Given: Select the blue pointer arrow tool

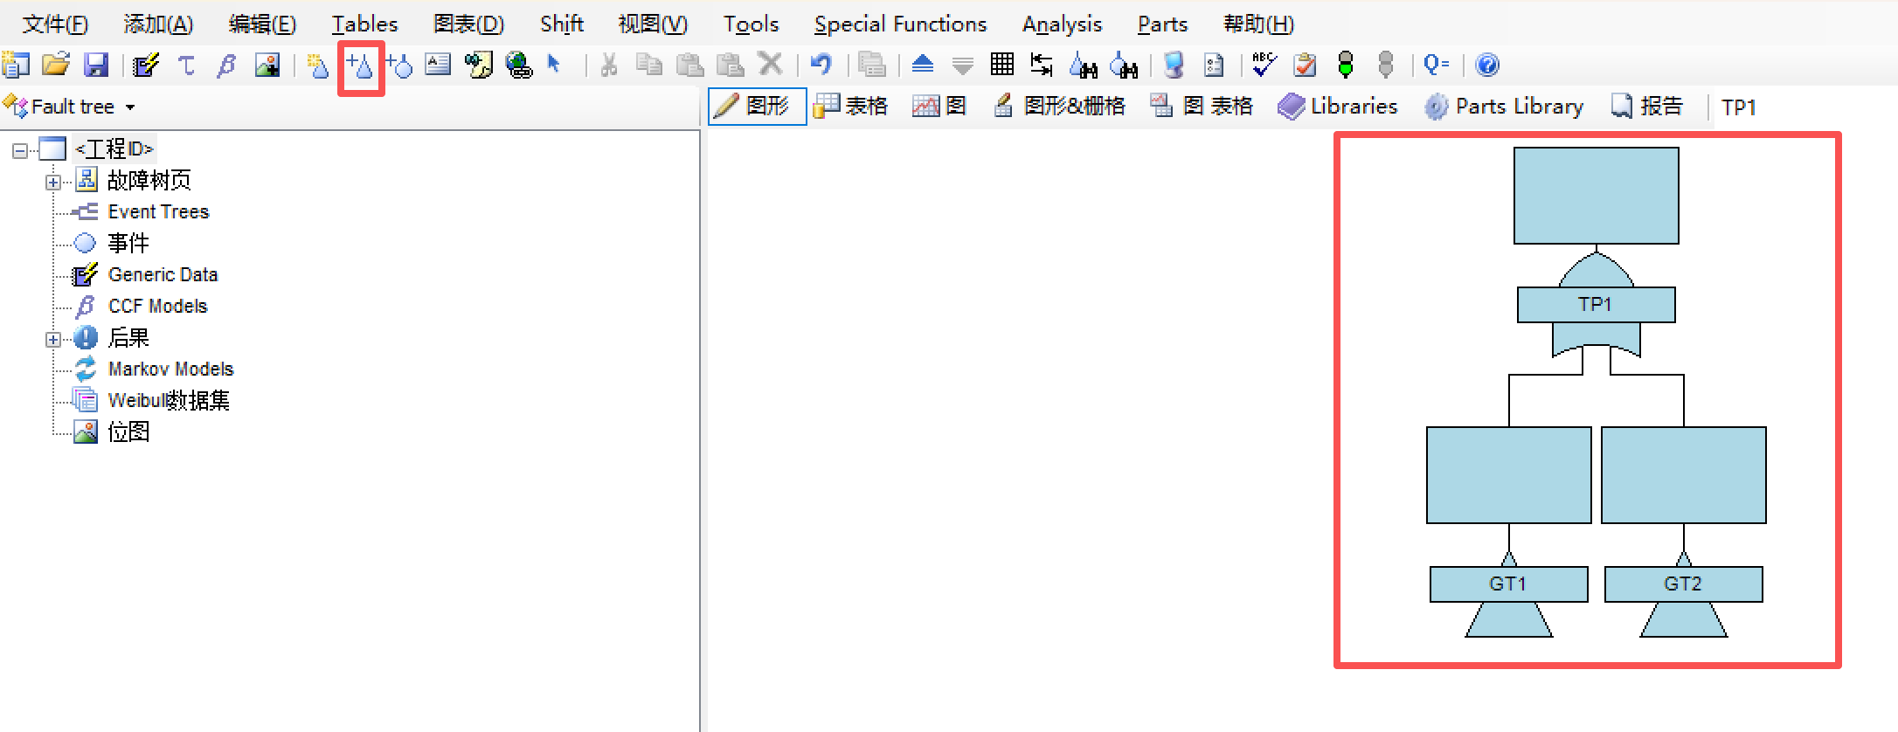Looking at the screenshot, I should pos(553,64).
